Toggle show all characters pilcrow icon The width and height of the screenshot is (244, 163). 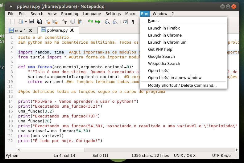tap(133, 22)
